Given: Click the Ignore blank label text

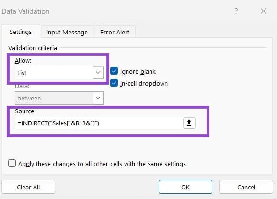Looking at the screenshot, I should [138, 72].
